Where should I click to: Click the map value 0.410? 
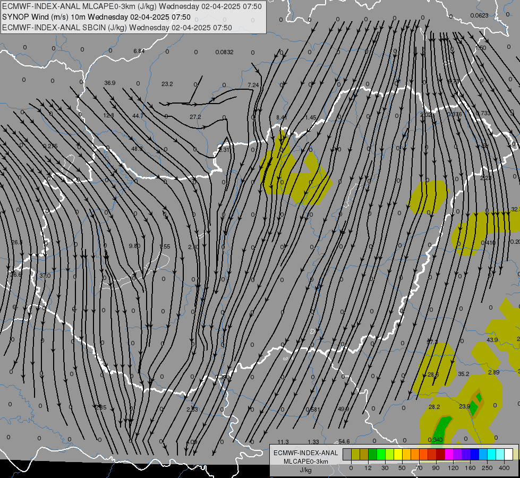[x=488, y=243]
